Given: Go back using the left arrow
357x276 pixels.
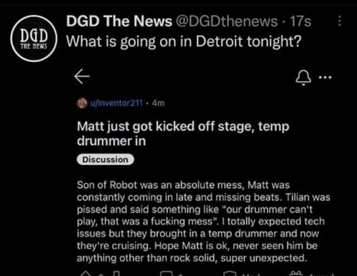Looking at the screenshot, I should 82,77.
